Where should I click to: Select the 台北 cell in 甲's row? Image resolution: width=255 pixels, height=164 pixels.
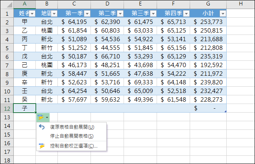click(47, 22)
